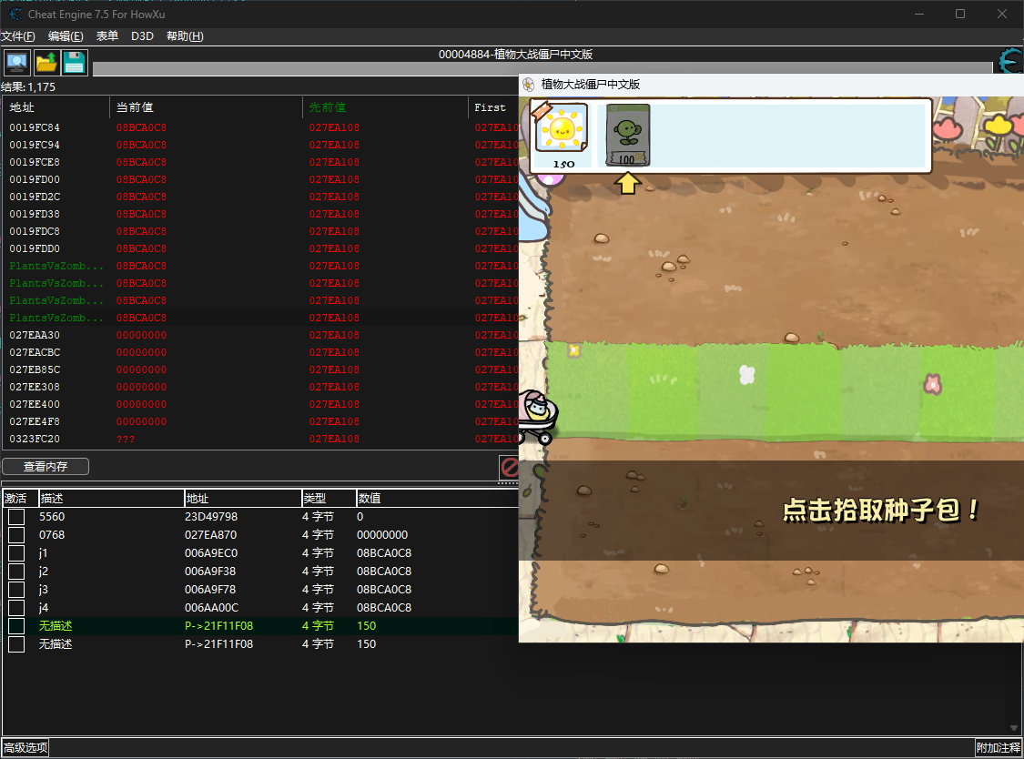
Task: Open the 文件(F) menu
Action: [x=18, y=36]
